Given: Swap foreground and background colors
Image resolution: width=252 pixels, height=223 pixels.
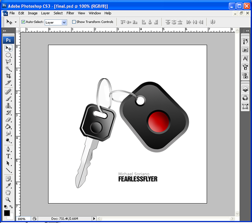Looking at the screenshot, I should (x=11, y=207).
